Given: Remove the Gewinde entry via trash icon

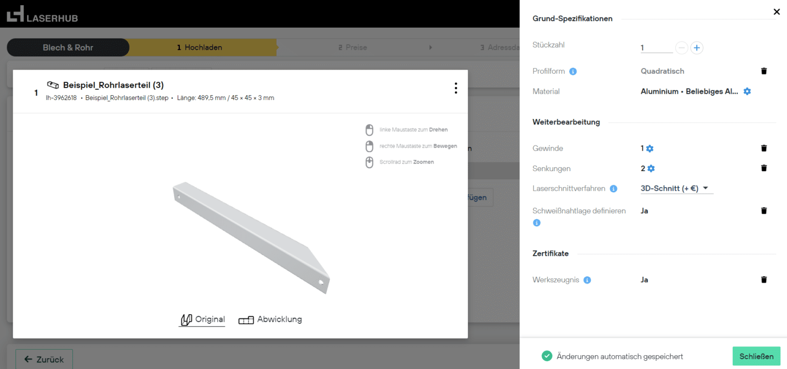Looking at the screenshot, I should click(x=764, y=149).
